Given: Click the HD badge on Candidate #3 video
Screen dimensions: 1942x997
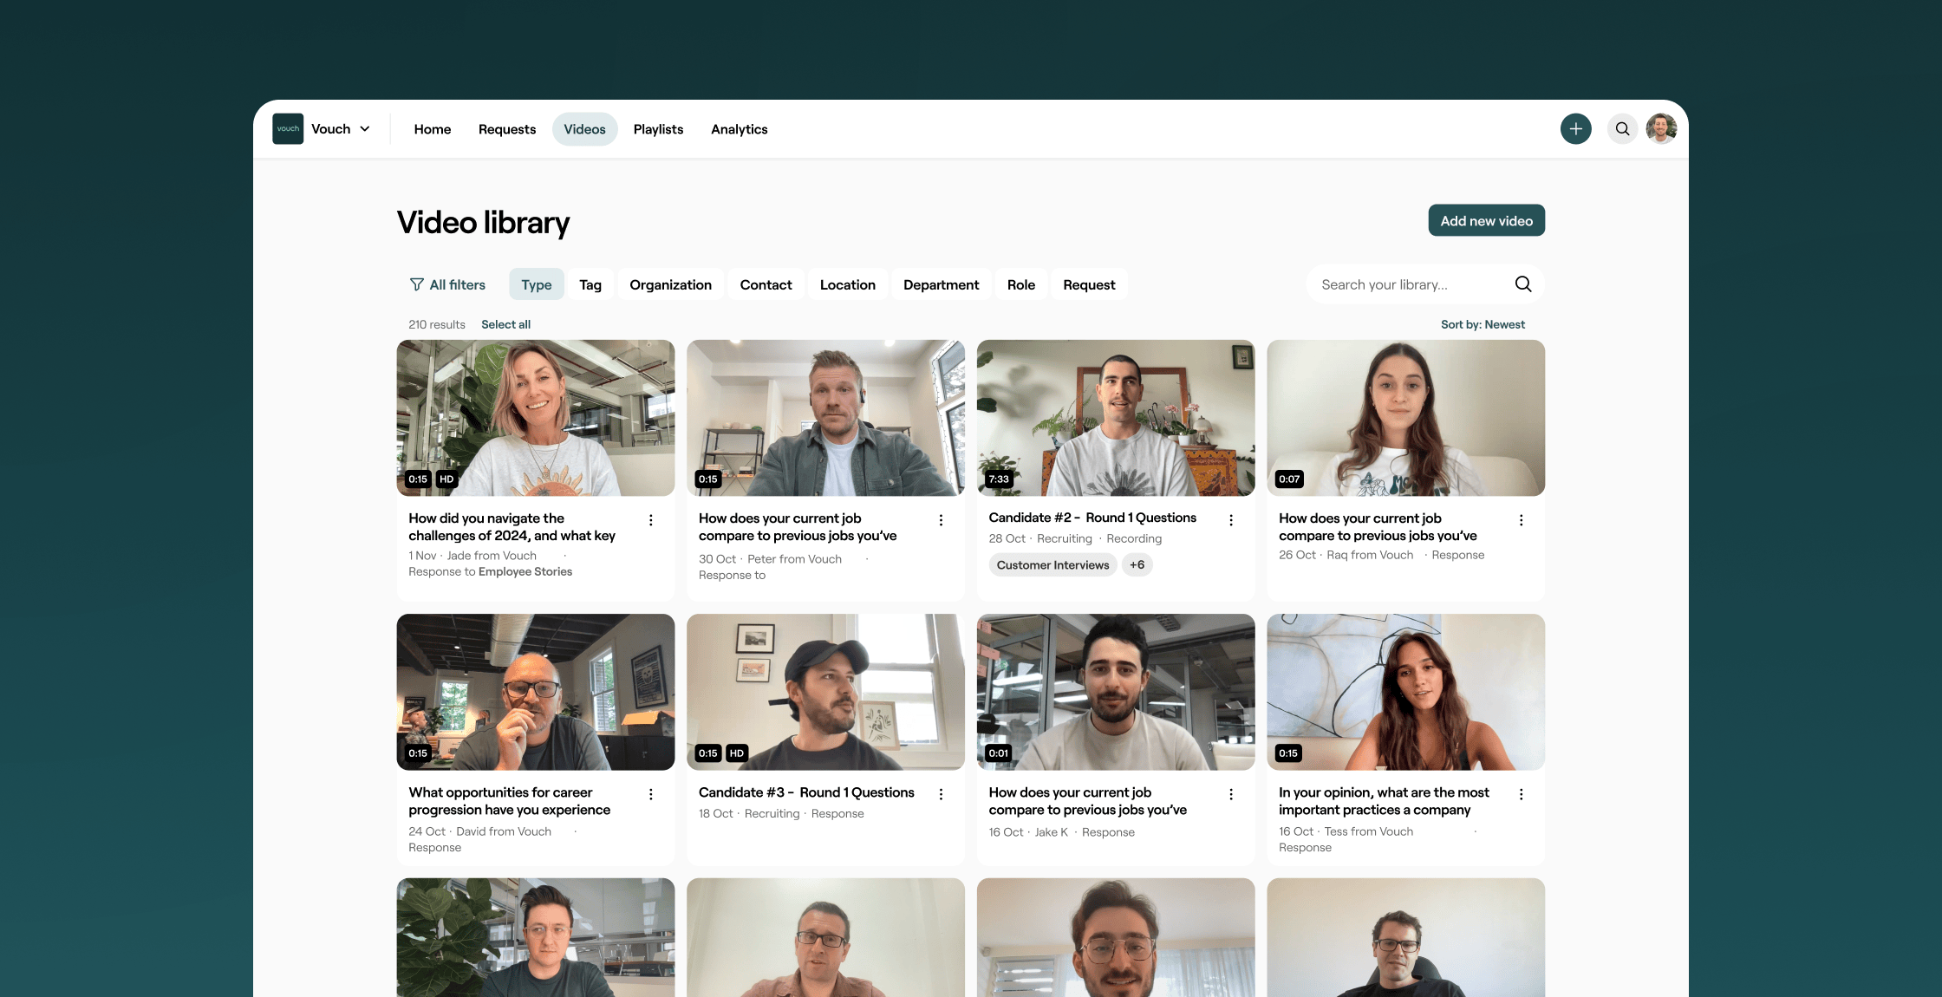Looking at the screenshot, I should pos(736,753).
